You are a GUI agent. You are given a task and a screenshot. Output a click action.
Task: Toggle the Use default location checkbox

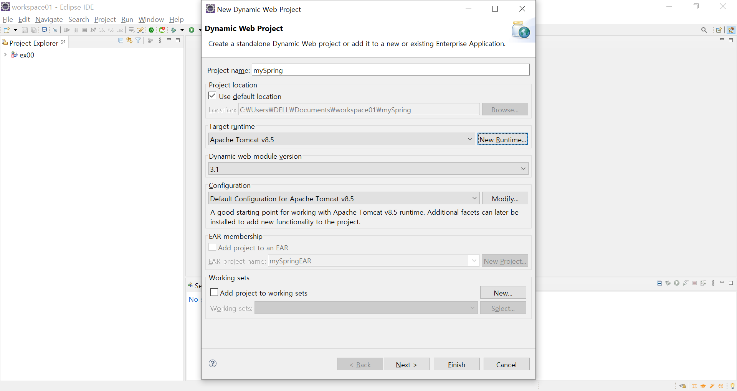click(x=212, y=96)
